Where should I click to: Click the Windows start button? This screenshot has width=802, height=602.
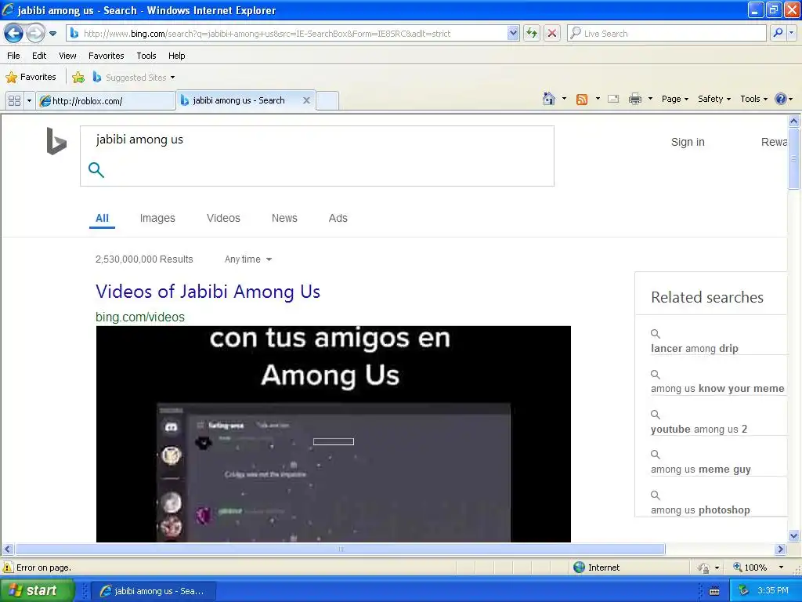coord(37,590)
